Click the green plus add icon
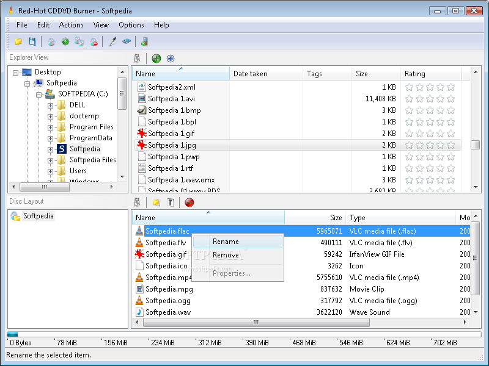Image resolution: width=489 pixels, height=366 pixels. (156, 58)
